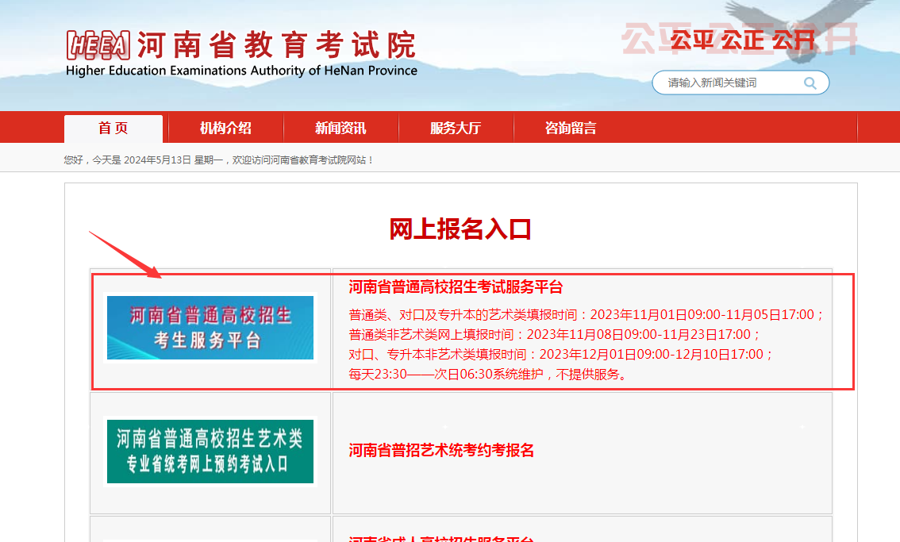The image size is (900, 542).
Task: Open the 新闻资讯 menu
Action: click(x=340, y=128)
